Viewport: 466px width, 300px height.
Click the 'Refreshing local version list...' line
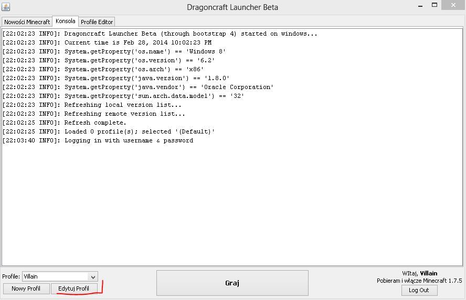[92, 105]
